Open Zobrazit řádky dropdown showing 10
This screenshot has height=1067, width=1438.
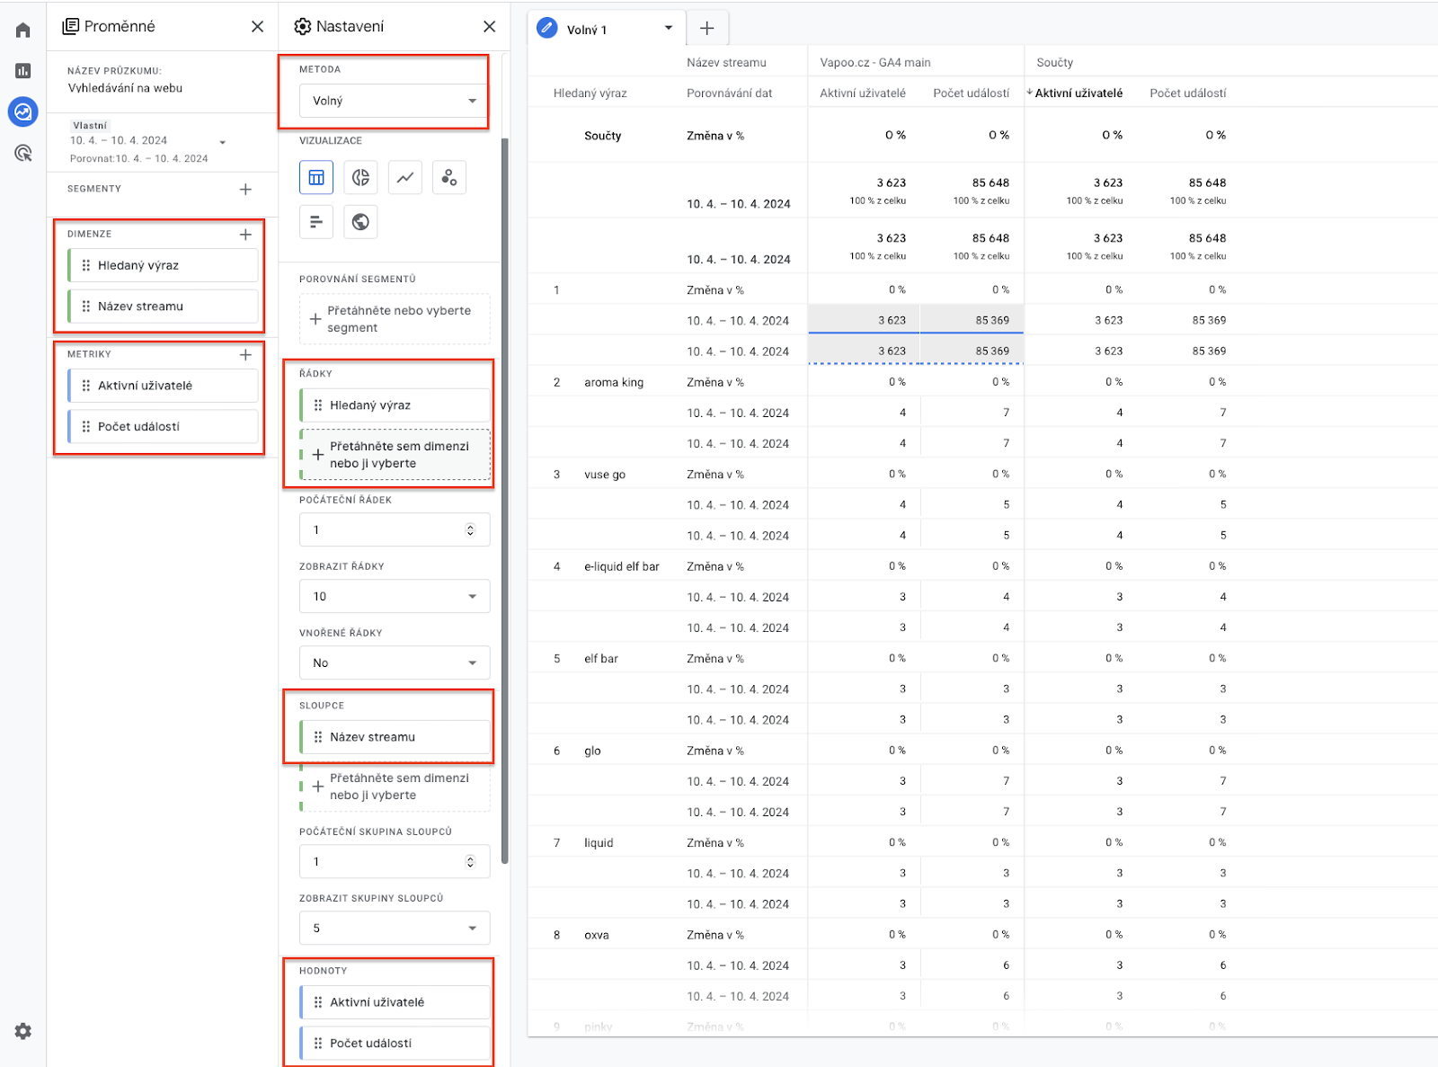395,597
